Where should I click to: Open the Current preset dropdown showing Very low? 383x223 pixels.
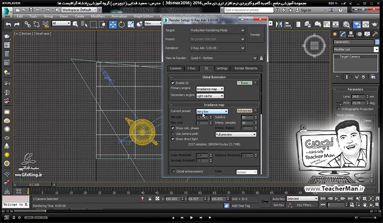[x=212, y=112]
